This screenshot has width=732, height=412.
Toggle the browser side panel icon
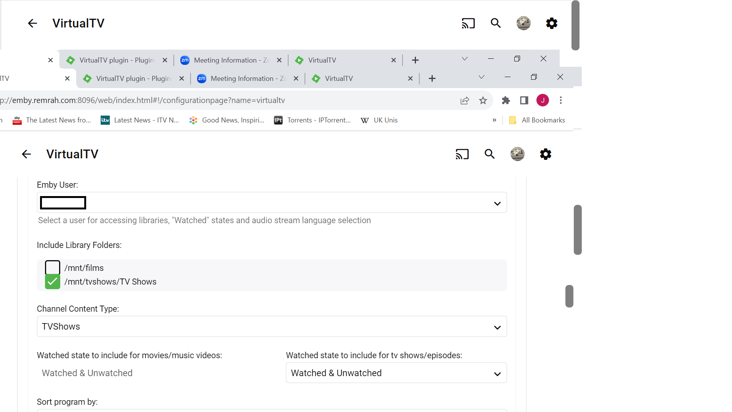[524, 100]
